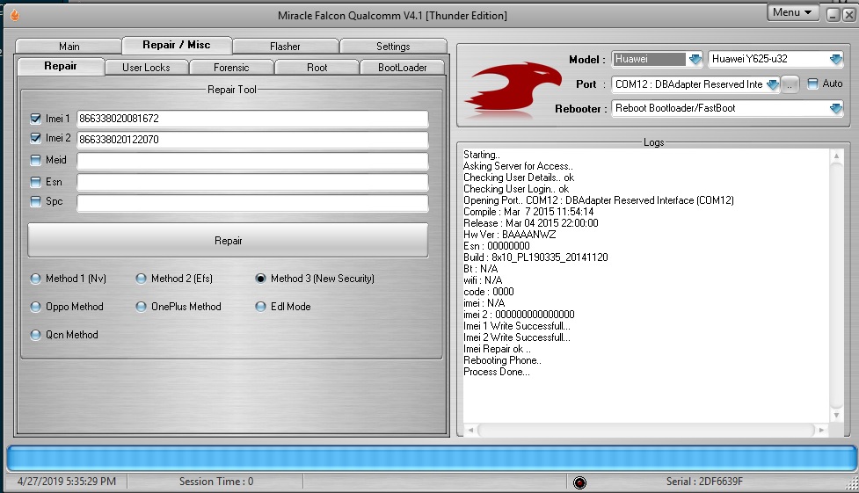Open the User Locks sub-tab
Viewport: 859px width, 493px height.
click(146, 68)
